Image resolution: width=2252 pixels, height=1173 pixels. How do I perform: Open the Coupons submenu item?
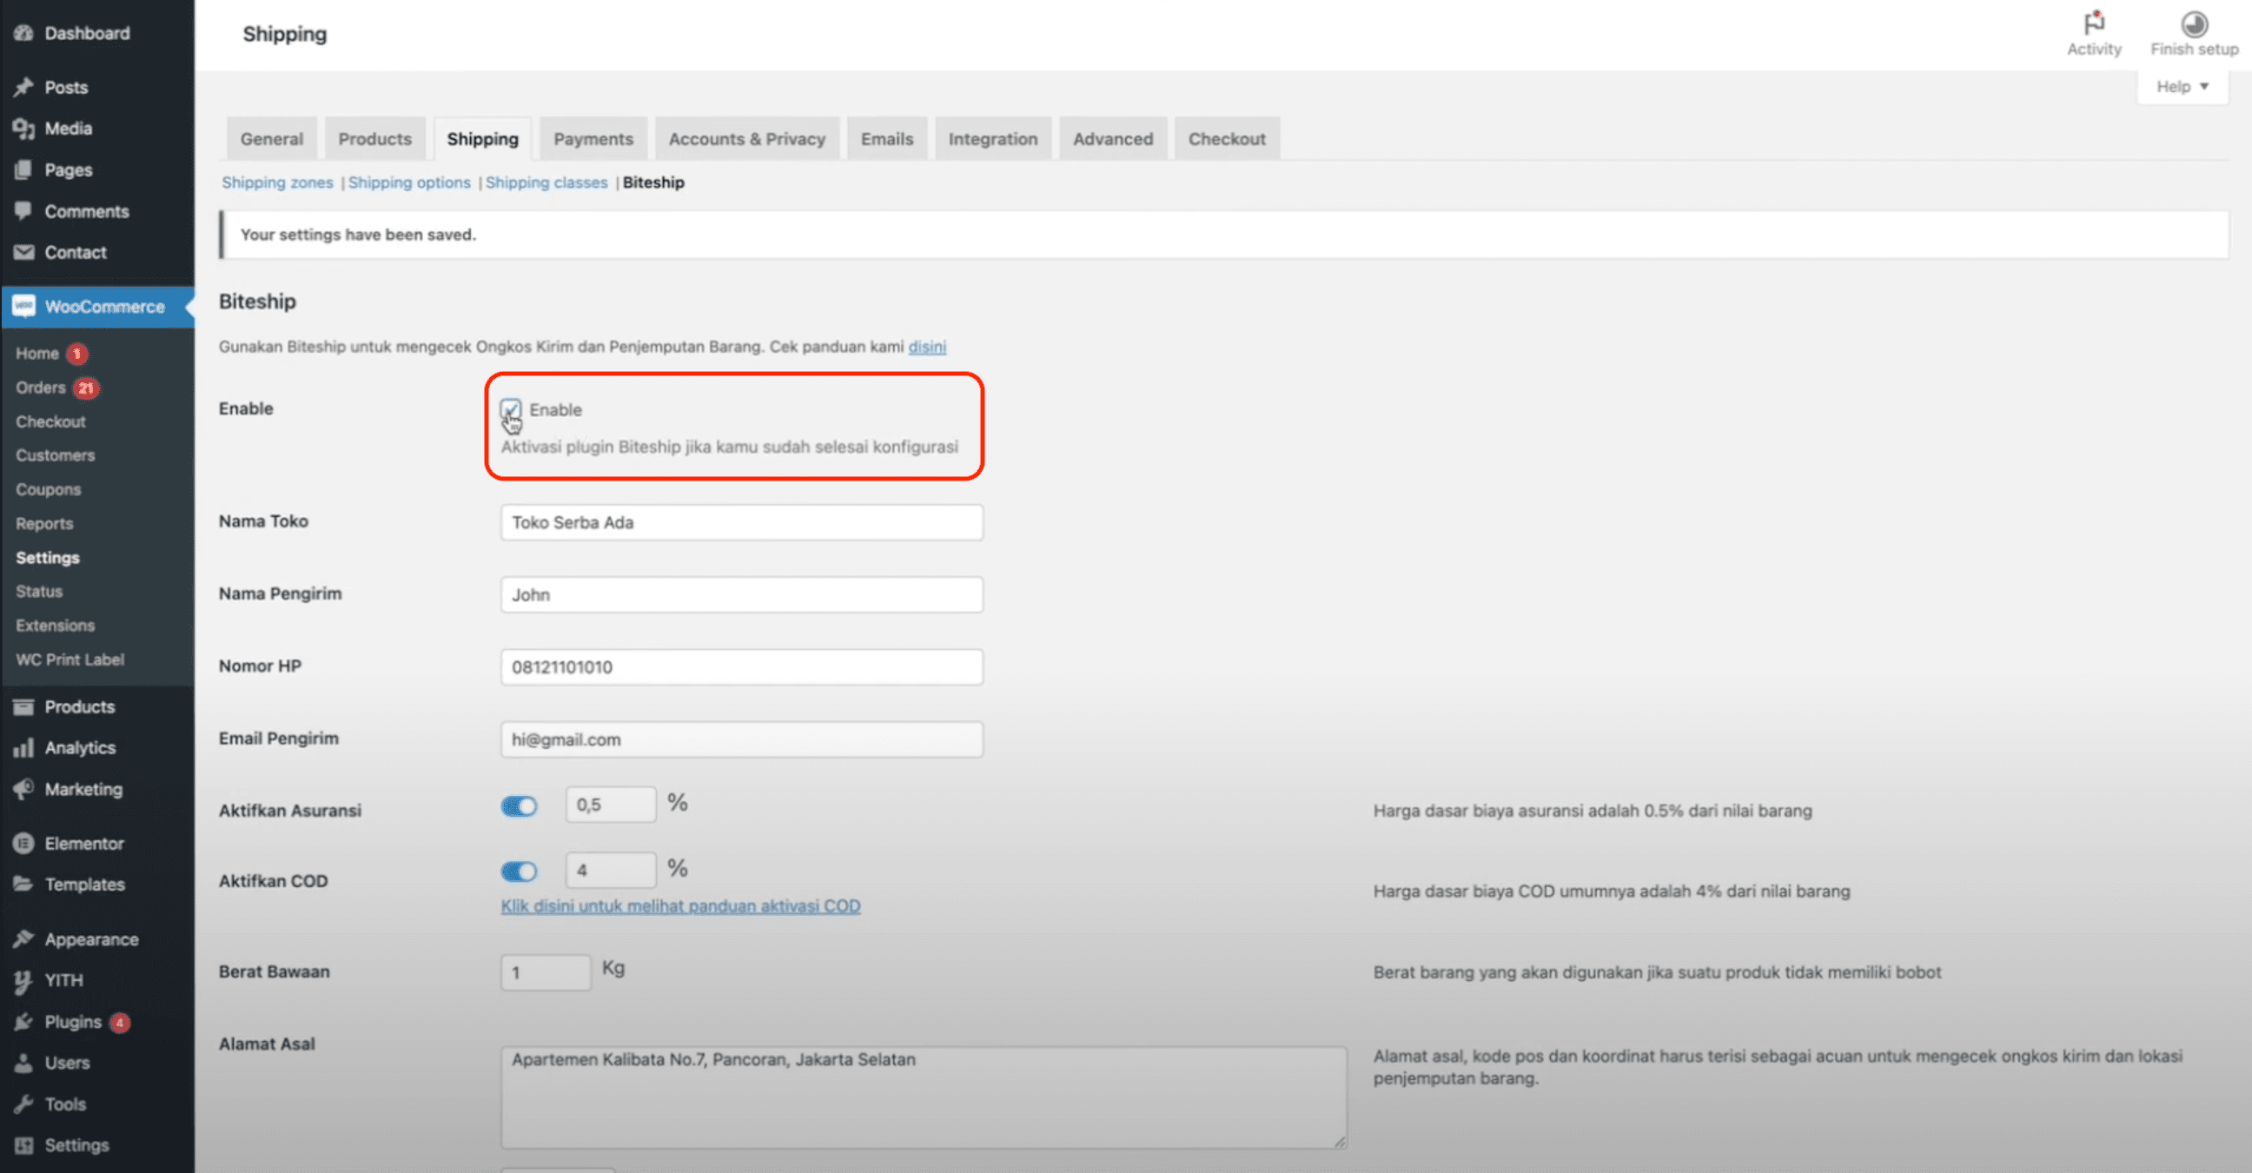click(x=48, y=489)
